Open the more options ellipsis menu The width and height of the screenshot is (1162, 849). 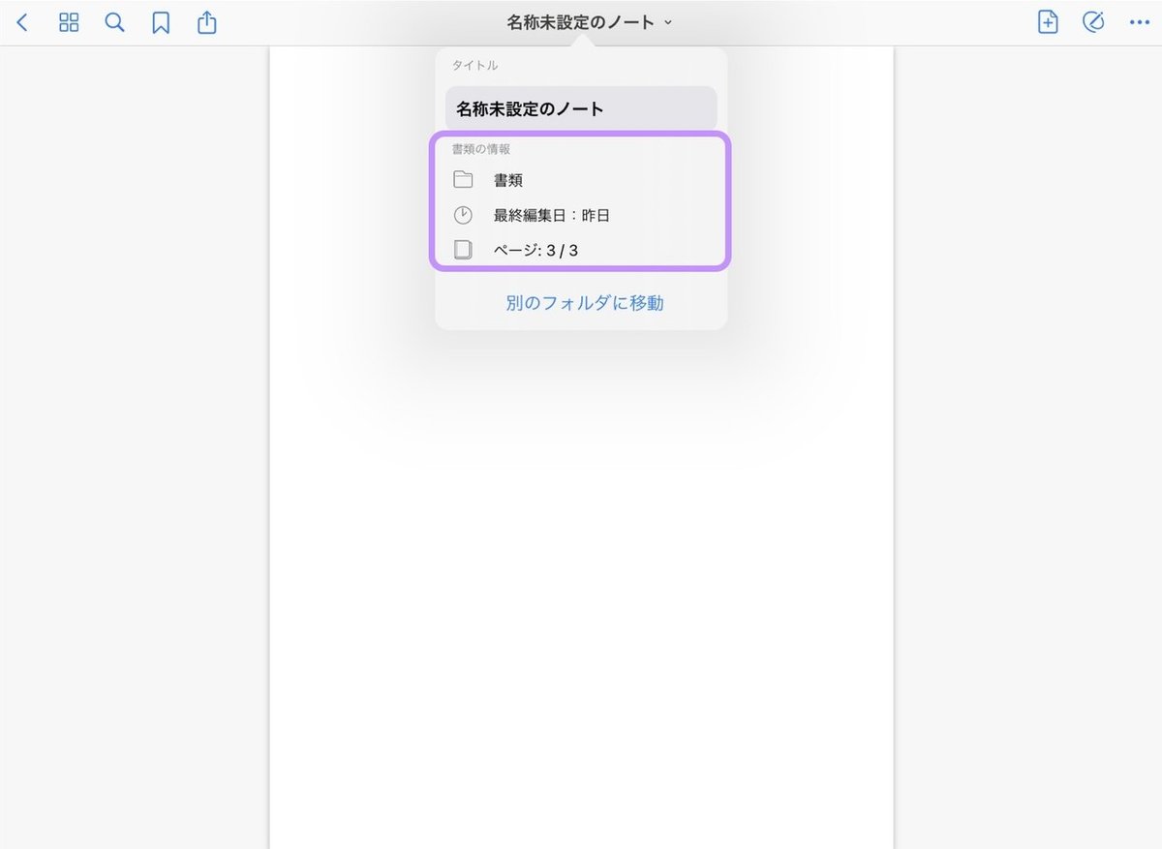(1140, 21)
